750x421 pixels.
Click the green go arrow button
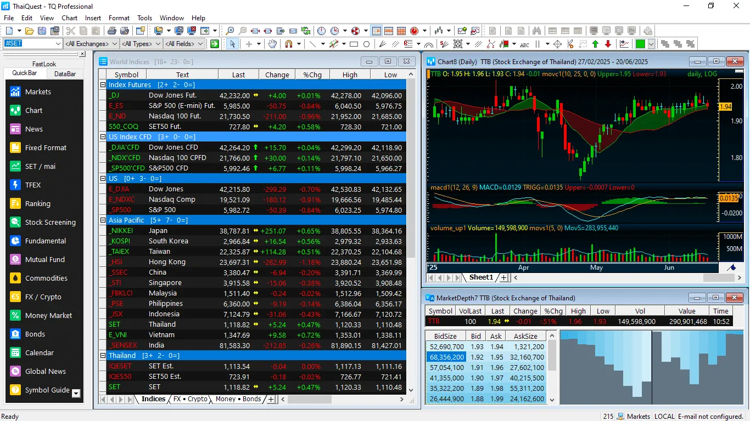point(214,44)
